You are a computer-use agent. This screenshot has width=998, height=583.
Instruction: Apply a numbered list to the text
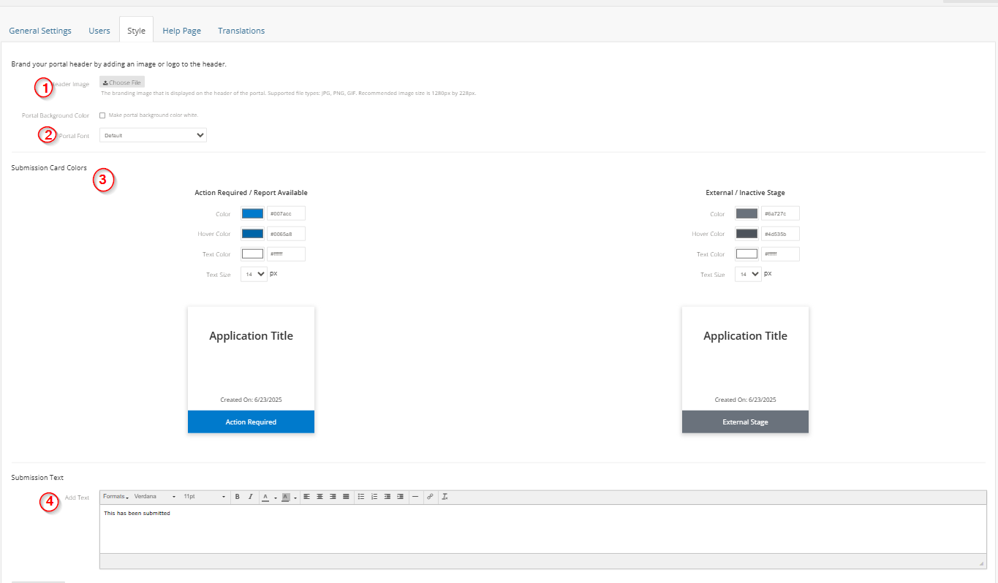click(x=374, y=497)
